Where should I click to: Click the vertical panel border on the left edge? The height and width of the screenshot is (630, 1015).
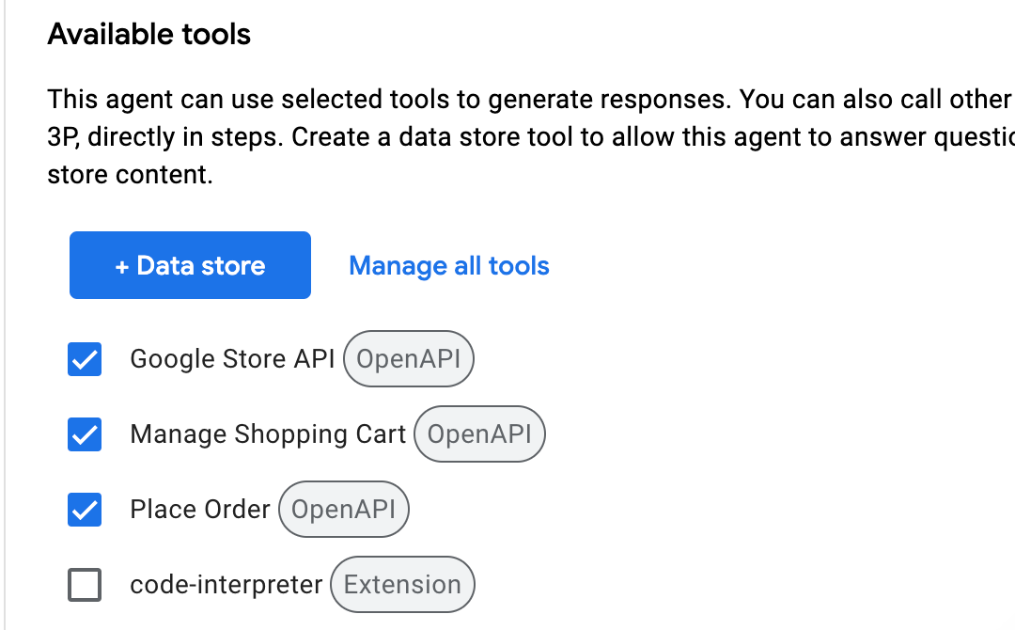5,315
